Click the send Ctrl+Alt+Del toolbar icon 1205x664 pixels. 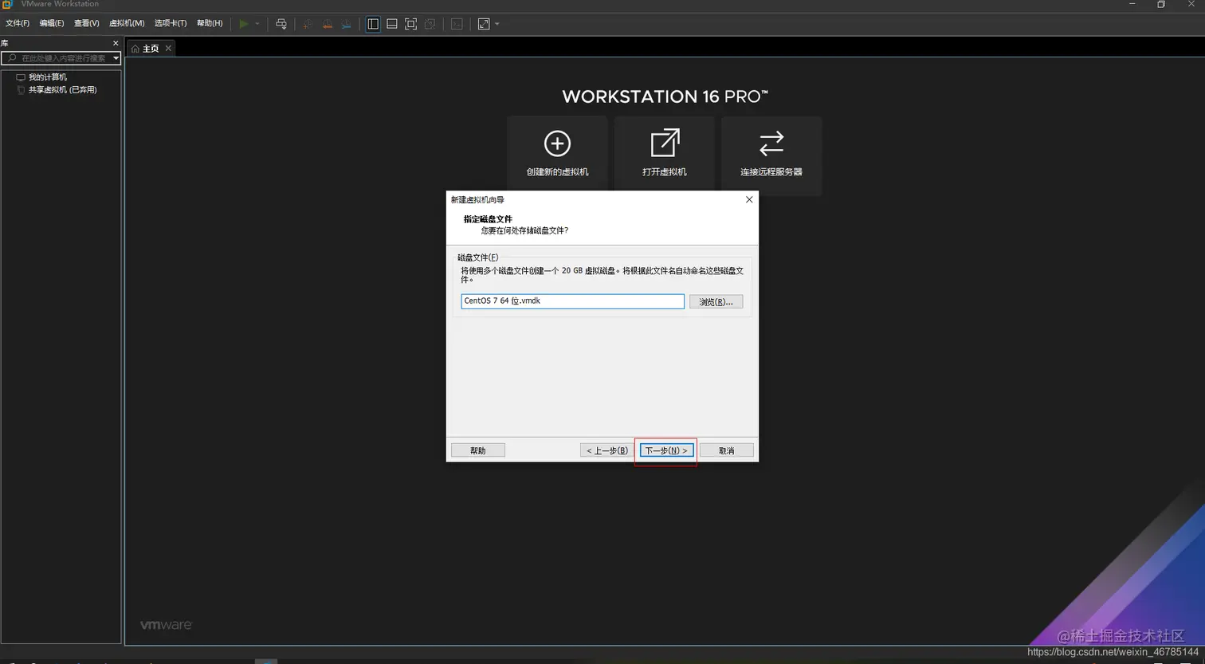click(x=281, y=24)
